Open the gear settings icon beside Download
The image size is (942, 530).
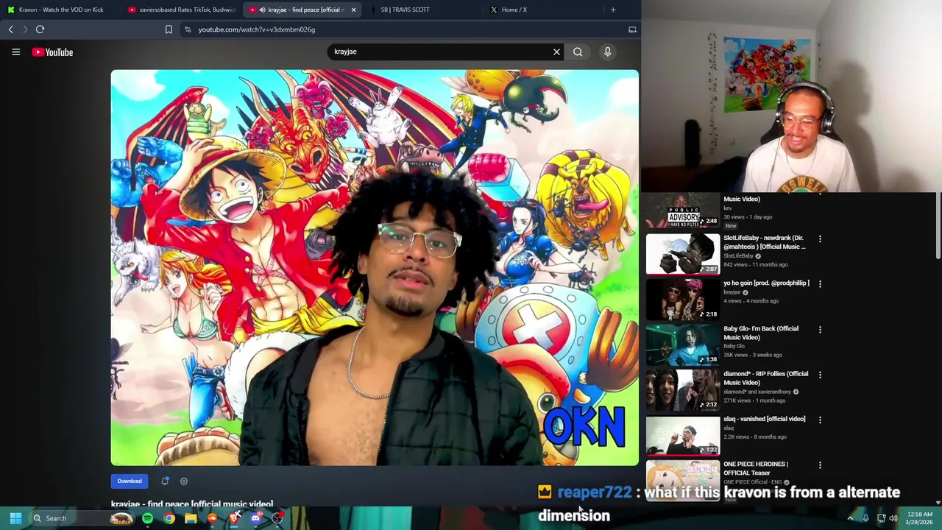[x=184, y=481]
